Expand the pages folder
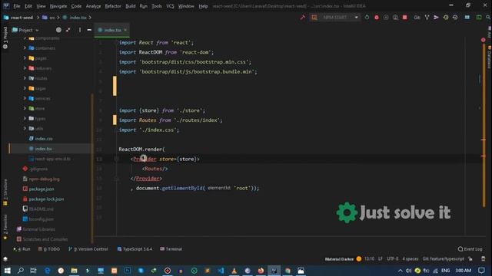Viewport: 492px width, 276px height. pos(25,58)
